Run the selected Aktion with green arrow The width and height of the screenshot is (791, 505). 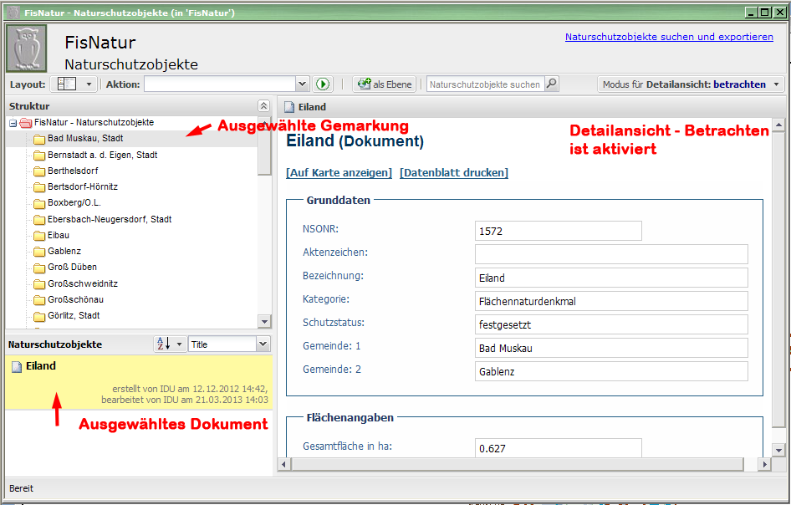coord(323,84)
